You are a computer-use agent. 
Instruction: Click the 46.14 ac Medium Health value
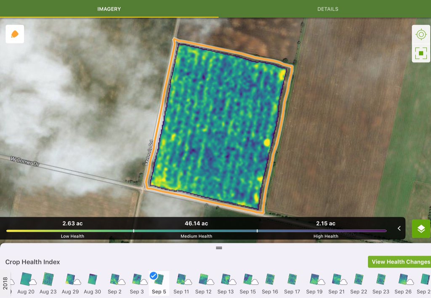click(x=196, y=223)
